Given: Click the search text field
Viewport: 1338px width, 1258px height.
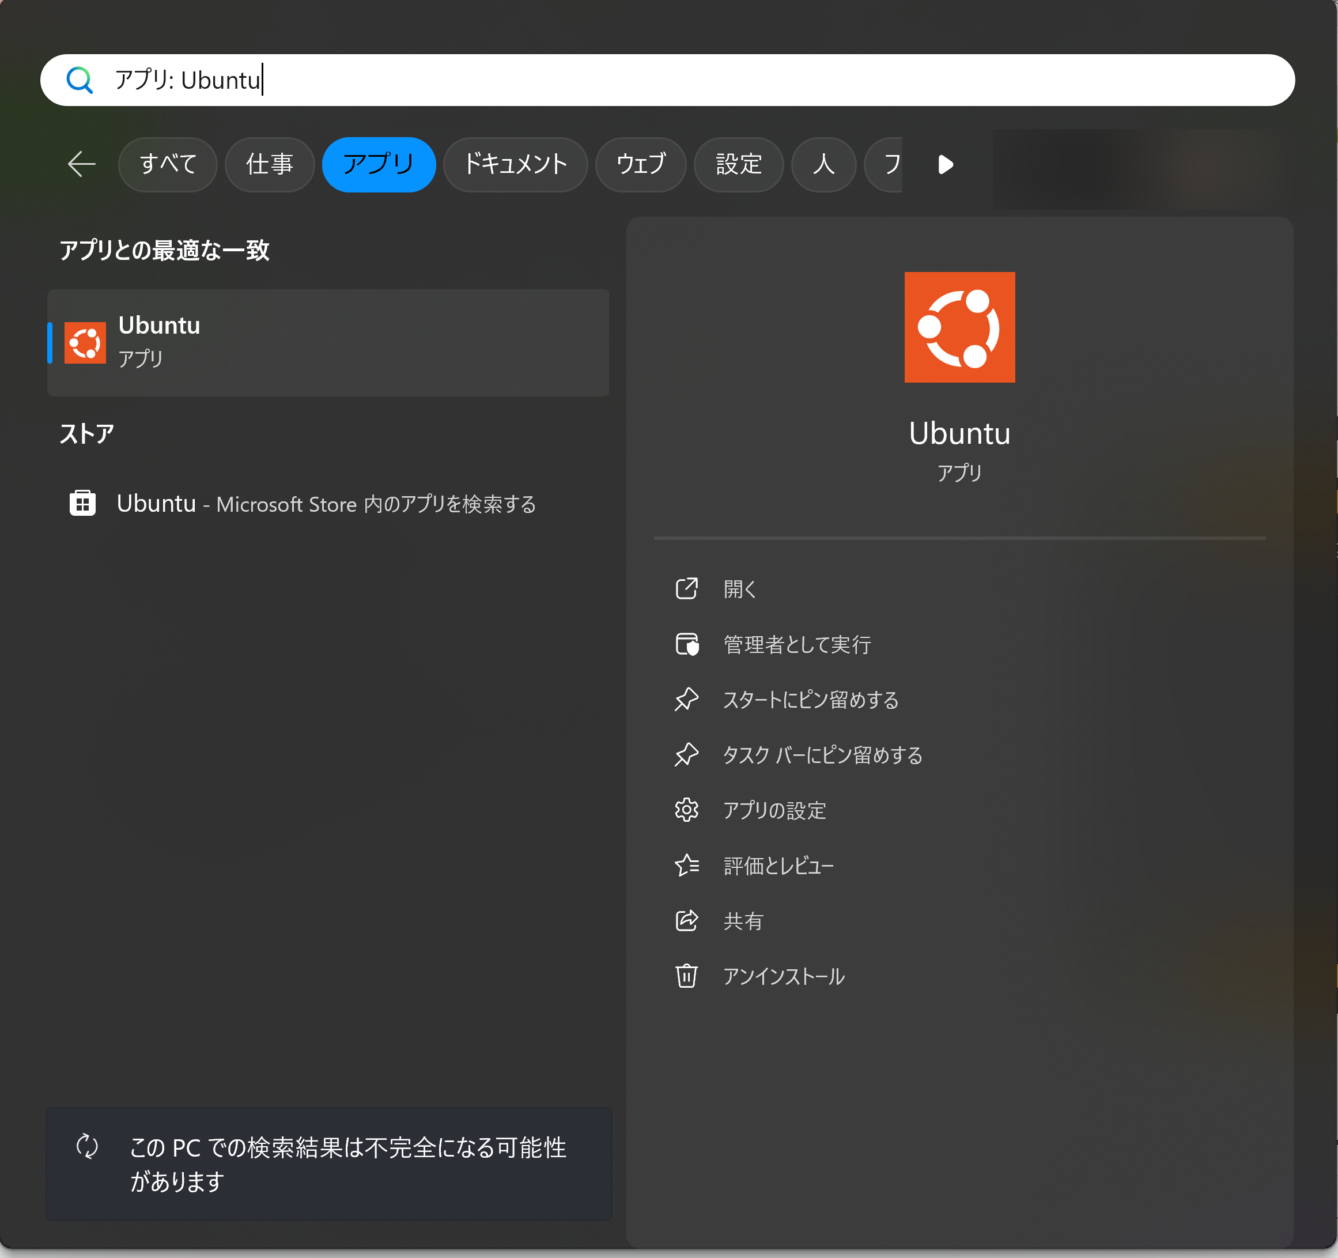Looking at the screenshot, I should coord(673,80).
